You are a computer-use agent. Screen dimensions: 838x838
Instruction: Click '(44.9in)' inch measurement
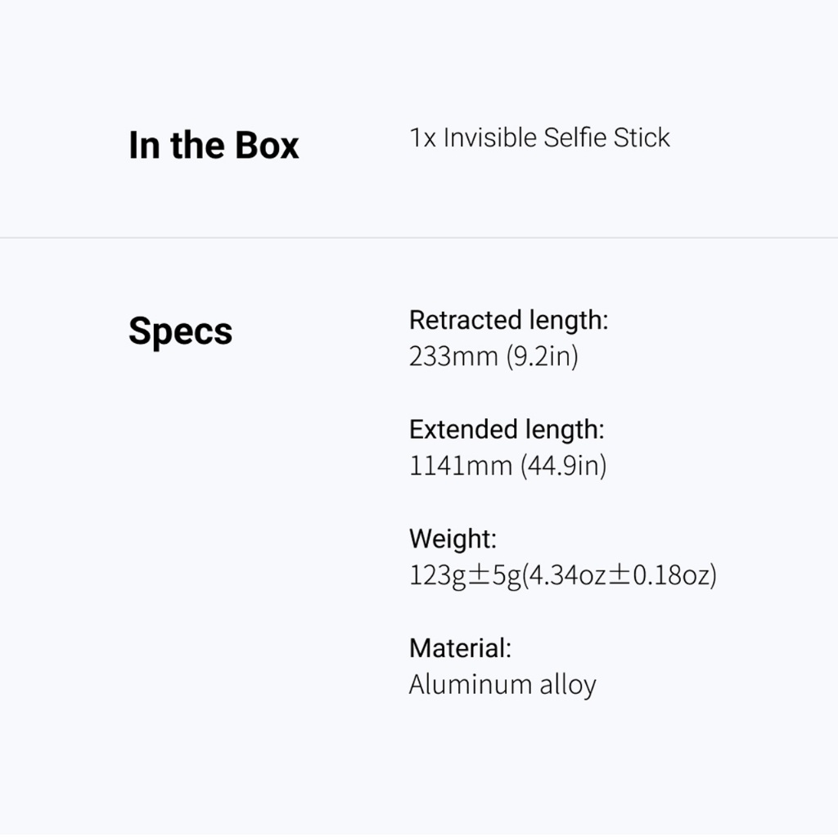[x=563, y=466]
